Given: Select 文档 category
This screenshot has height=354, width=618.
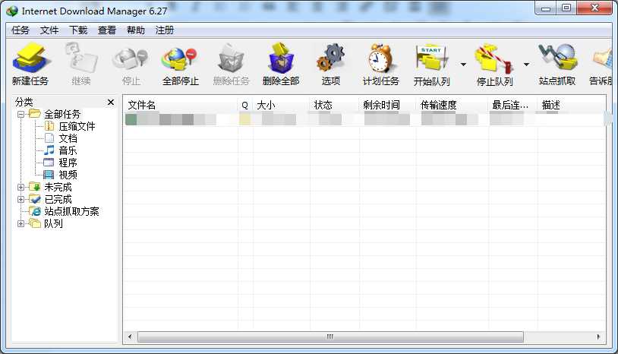Looking at the screenshot, I should (x=61, y=138).
